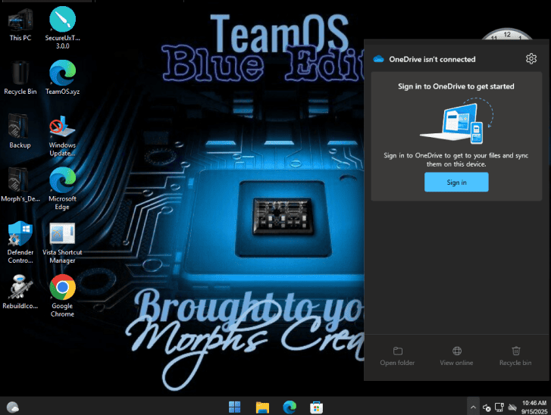This screenshot has height=415, width=551.
Task: Click 'OneDrive isn't connected' title text
Action: [432, 59]
